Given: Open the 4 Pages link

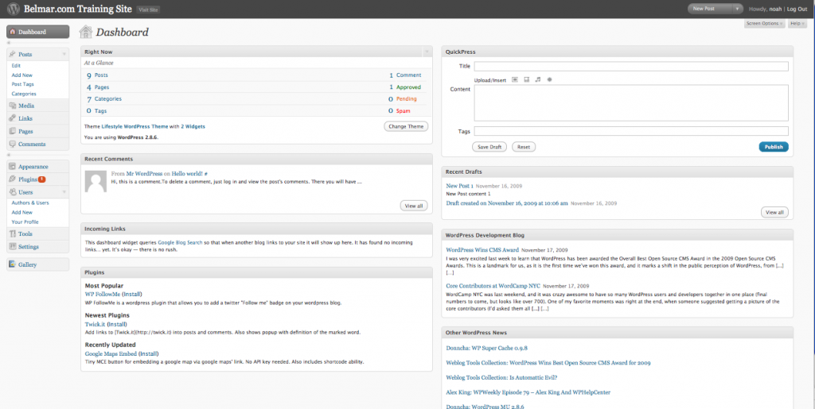Looking at the screenshot, I should pos(98,87).
